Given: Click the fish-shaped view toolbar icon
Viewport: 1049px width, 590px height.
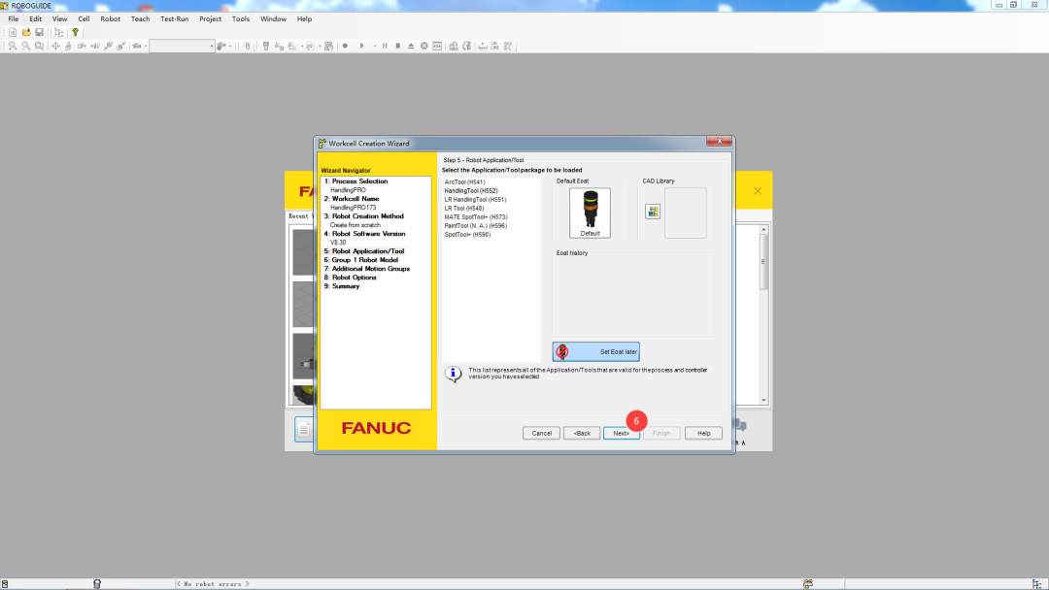Looking at the screenshot, I should tap(137, 47).
